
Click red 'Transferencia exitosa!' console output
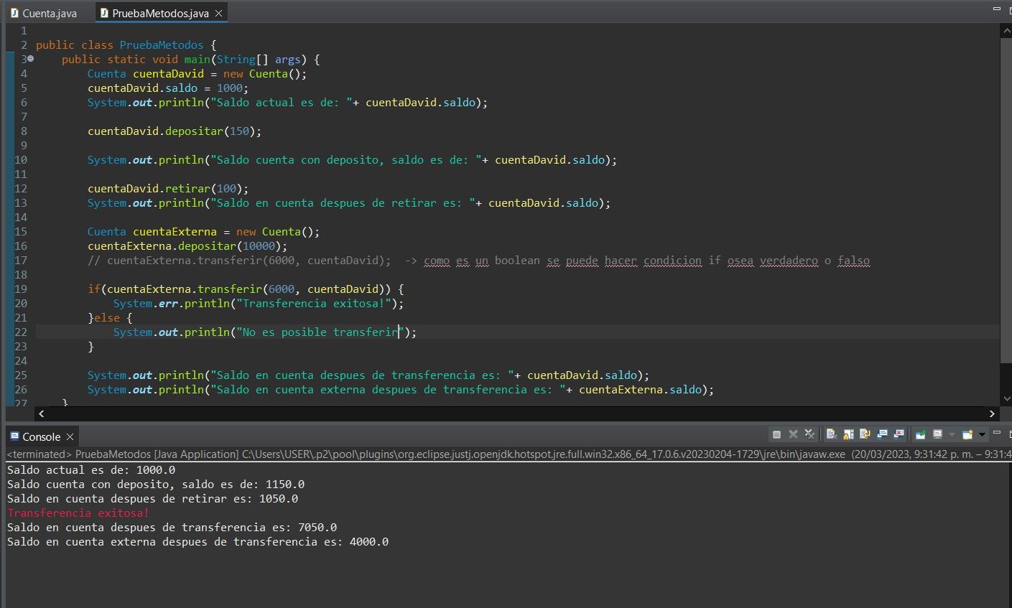point(78,513)
